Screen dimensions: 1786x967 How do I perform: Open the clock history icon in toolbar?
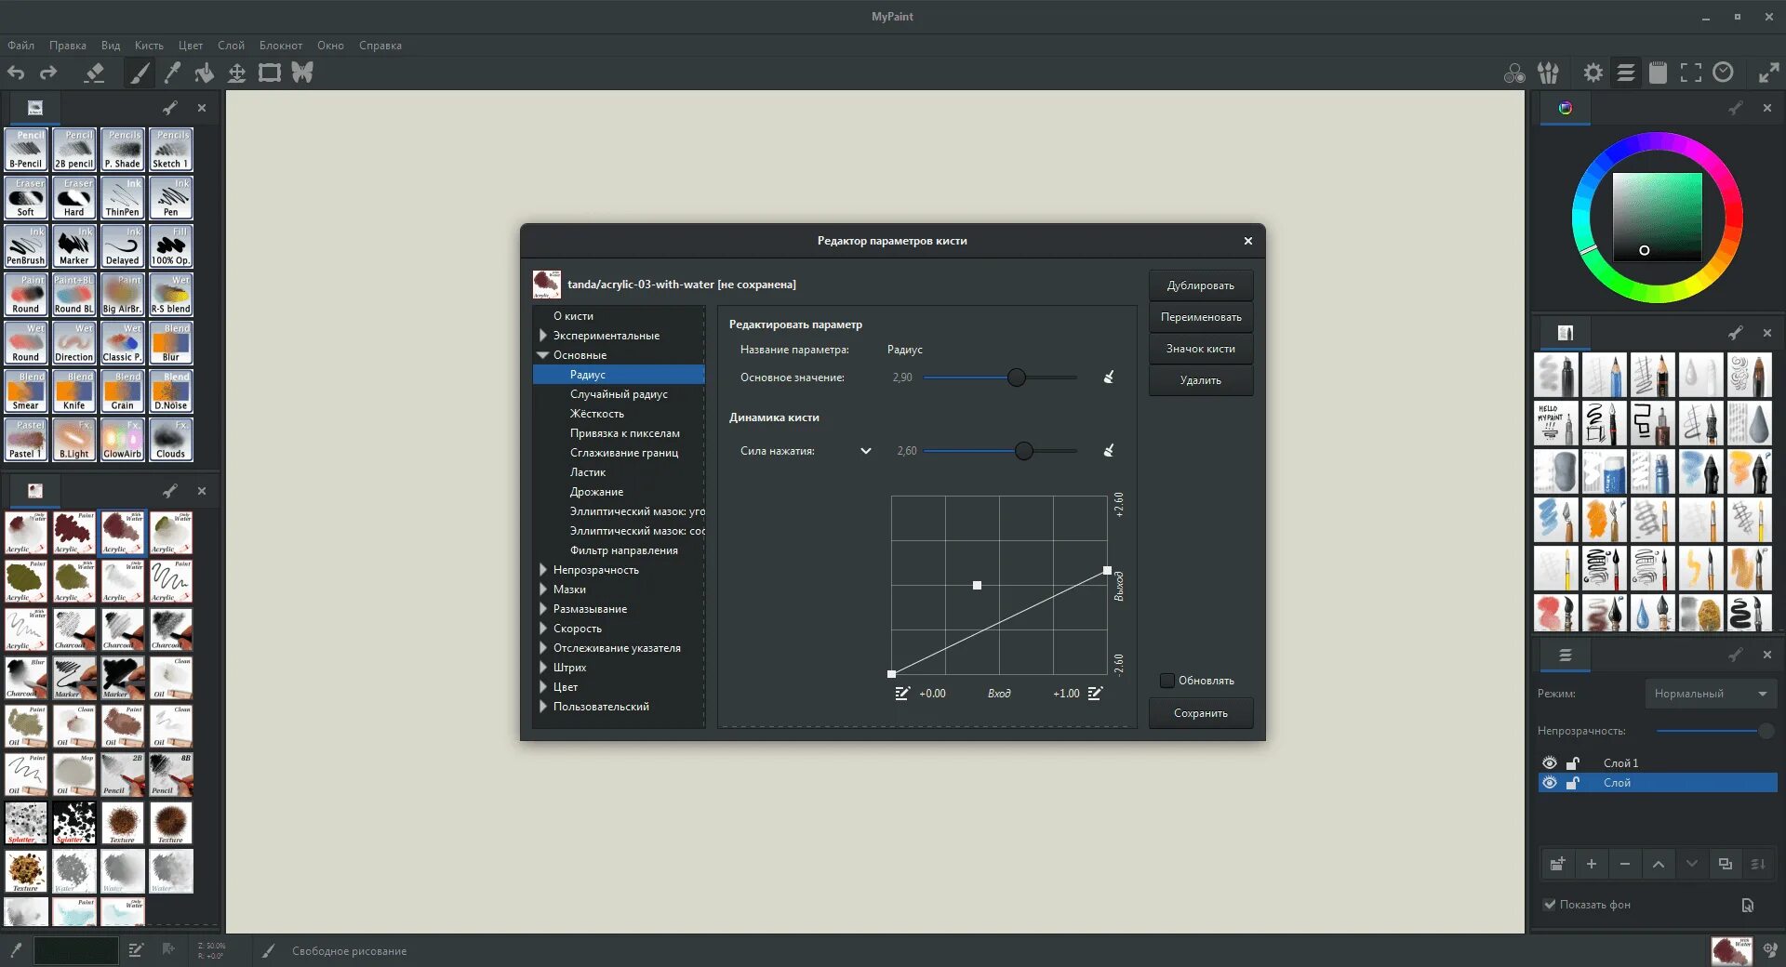click(1724, 73)
